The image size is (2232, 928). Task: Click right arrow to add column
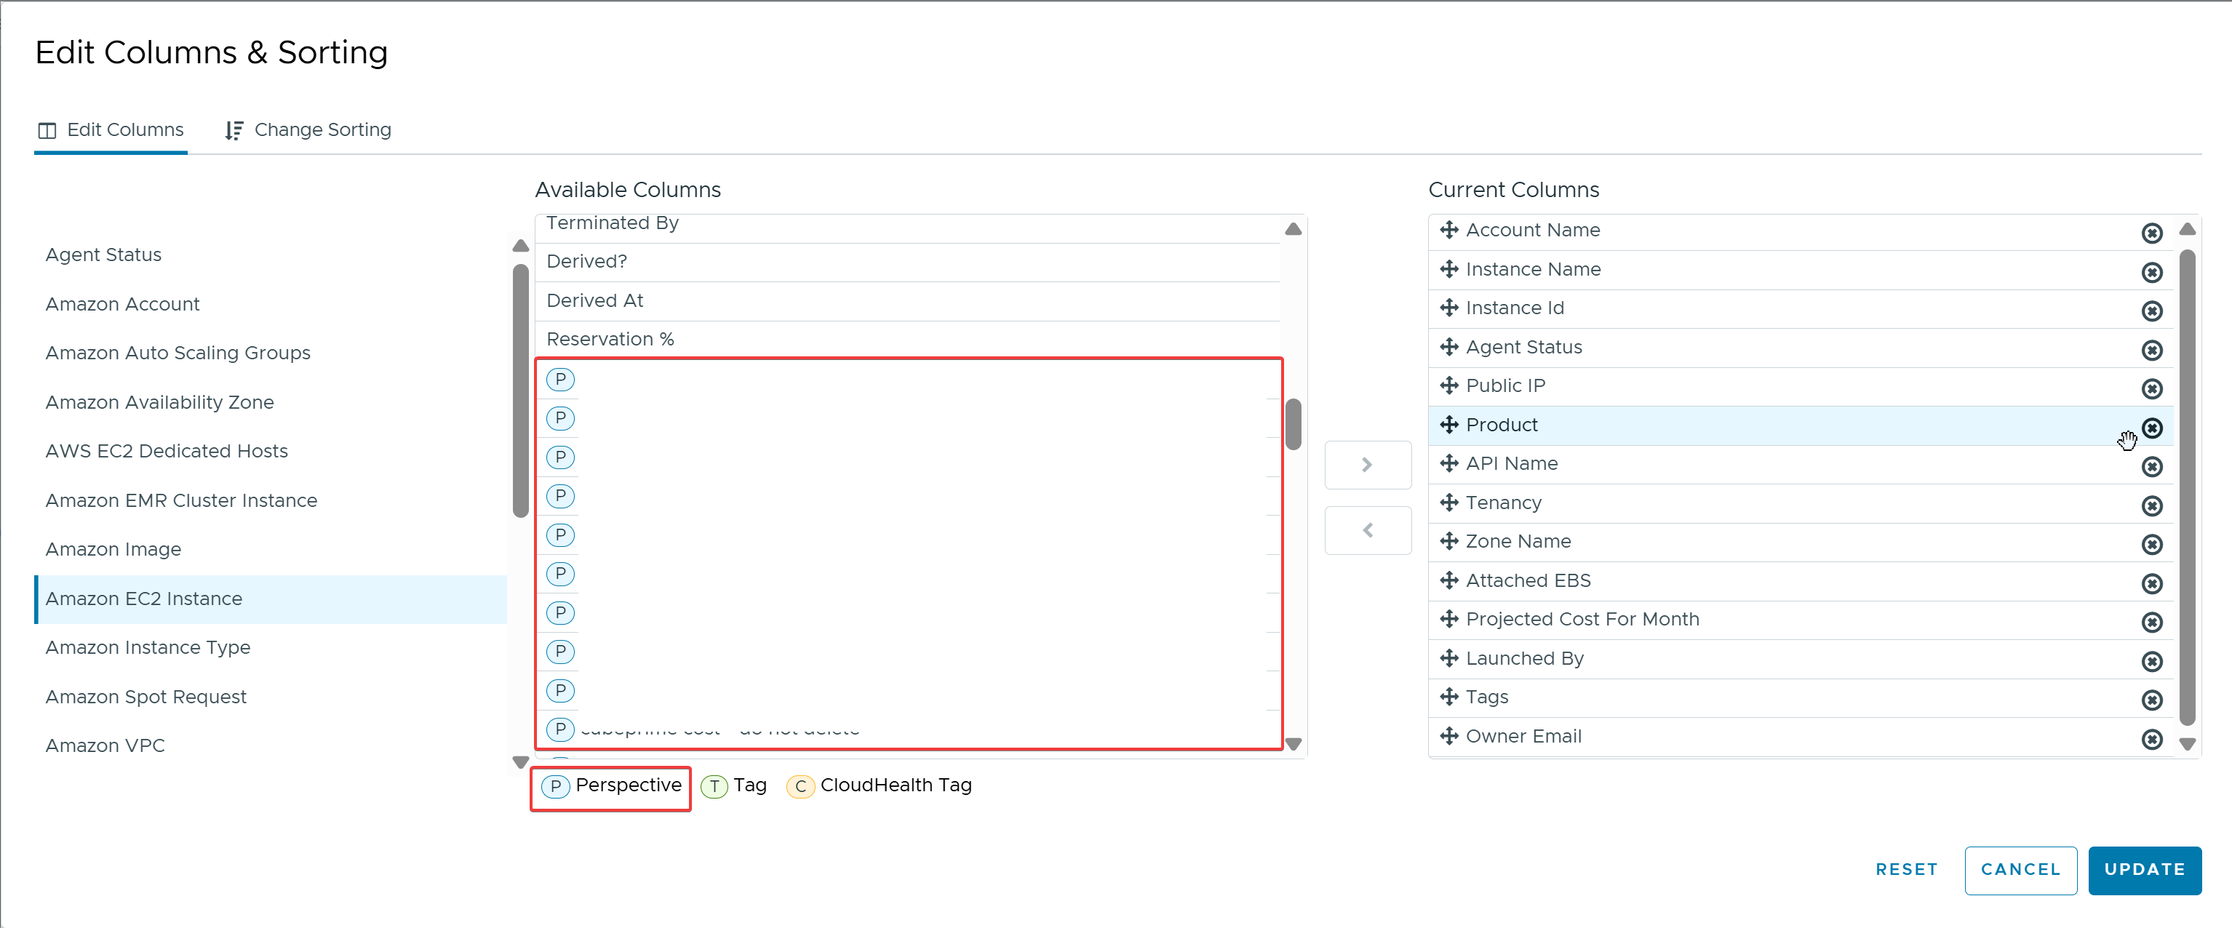coord(1367,465)
